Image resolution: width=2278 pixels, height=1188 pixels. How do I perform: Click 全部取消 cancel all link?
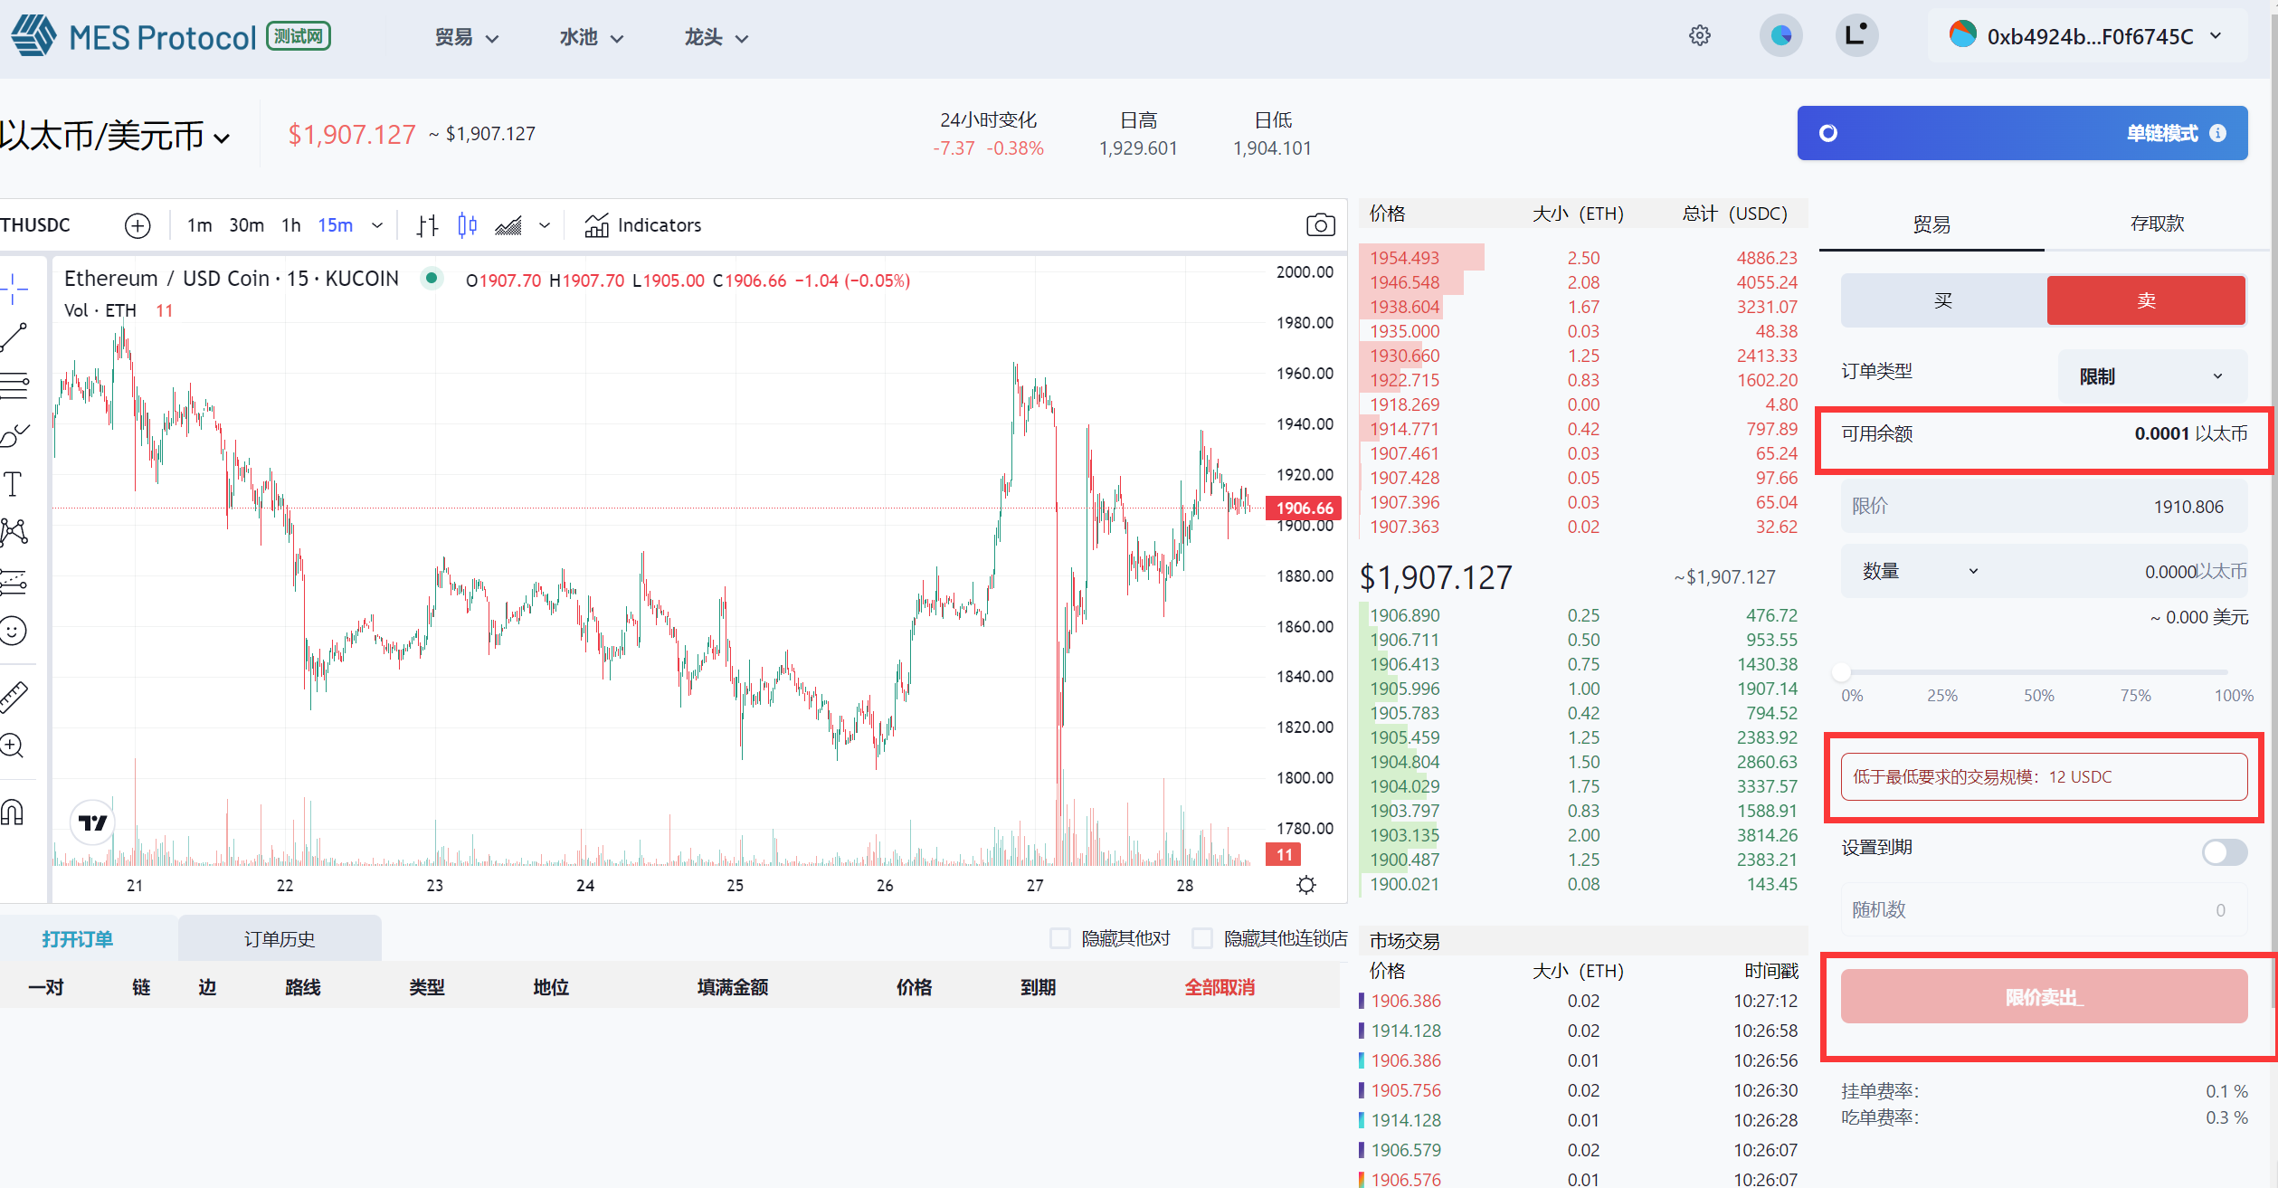(1220, 987)
